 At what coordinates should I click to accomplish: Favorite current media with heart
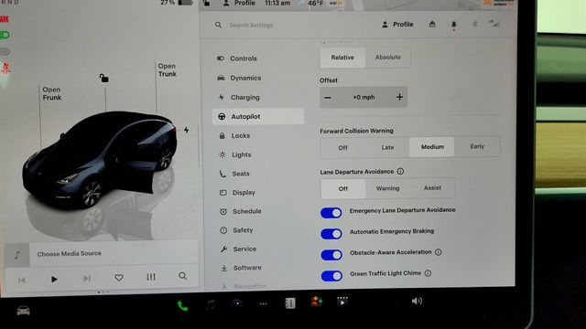tap(119, 278)
